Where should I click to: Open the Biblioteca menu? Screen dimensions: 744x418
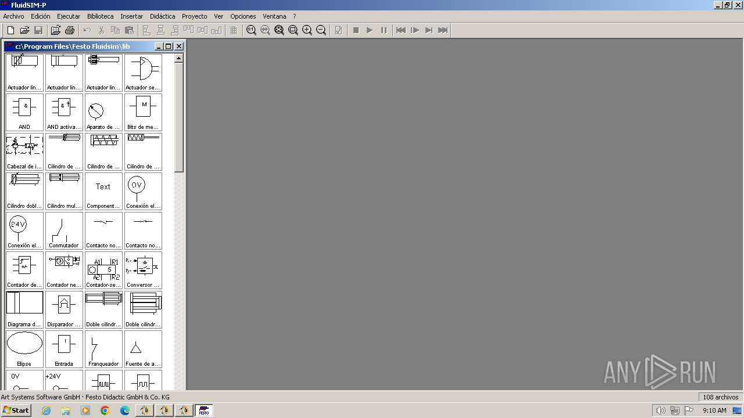pos(100,16)
